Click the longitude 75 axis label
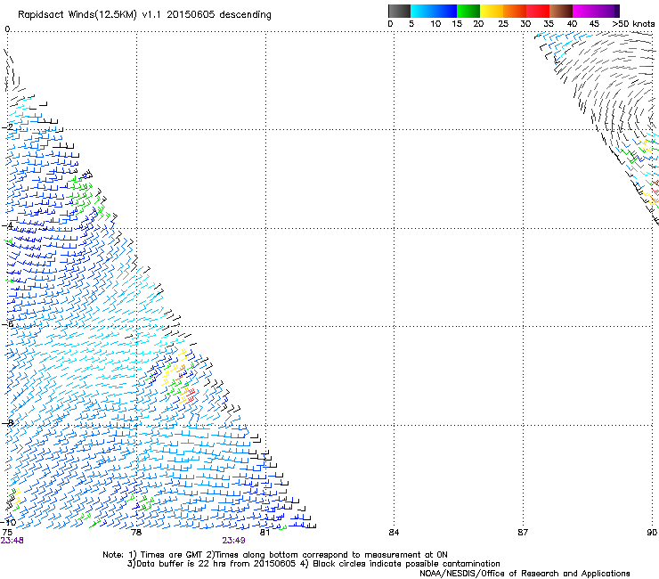 point(7,533)
